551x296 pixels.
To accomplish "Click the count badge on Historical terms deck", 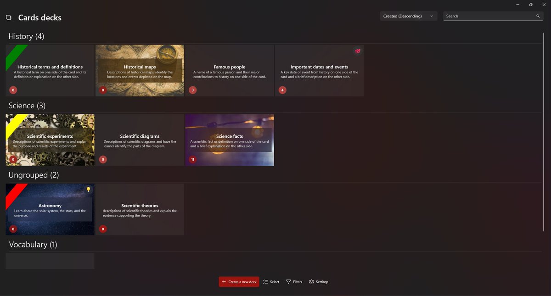I will [x=13, y=90].
